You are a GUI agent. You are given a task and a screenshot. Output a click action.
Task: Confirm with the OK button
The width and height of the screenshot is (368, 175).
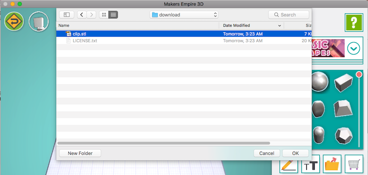coord(295,153)
